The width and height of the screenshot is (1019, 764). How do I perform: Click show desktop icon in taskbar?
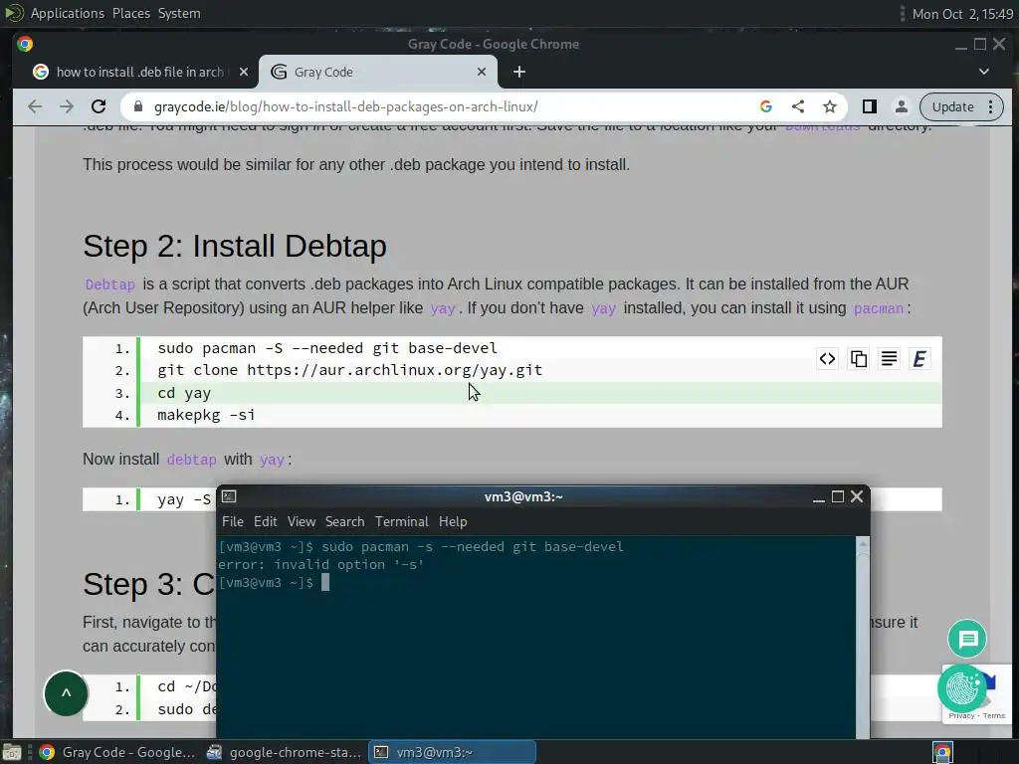coord(11,752)
